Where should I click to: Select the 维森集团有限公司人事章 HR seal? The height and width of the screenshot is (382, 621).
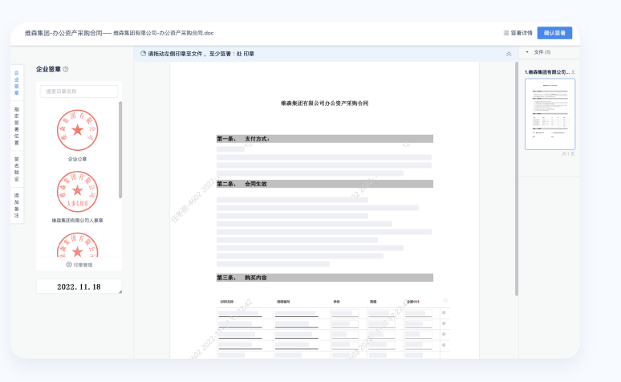point(77,191)
